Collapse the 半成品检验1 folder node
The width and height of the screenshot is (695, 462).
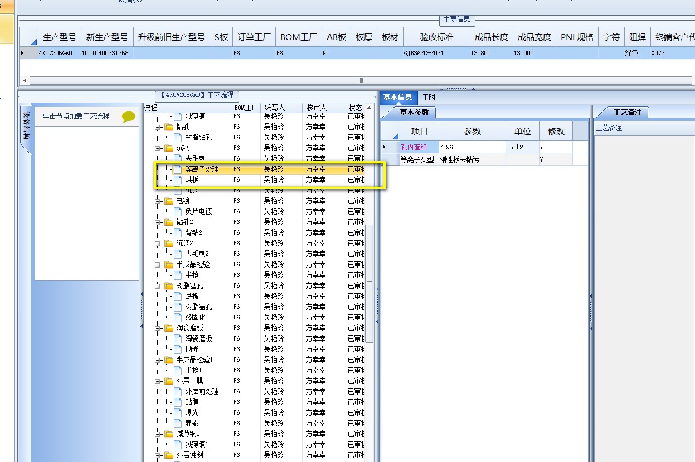[158, 360]
